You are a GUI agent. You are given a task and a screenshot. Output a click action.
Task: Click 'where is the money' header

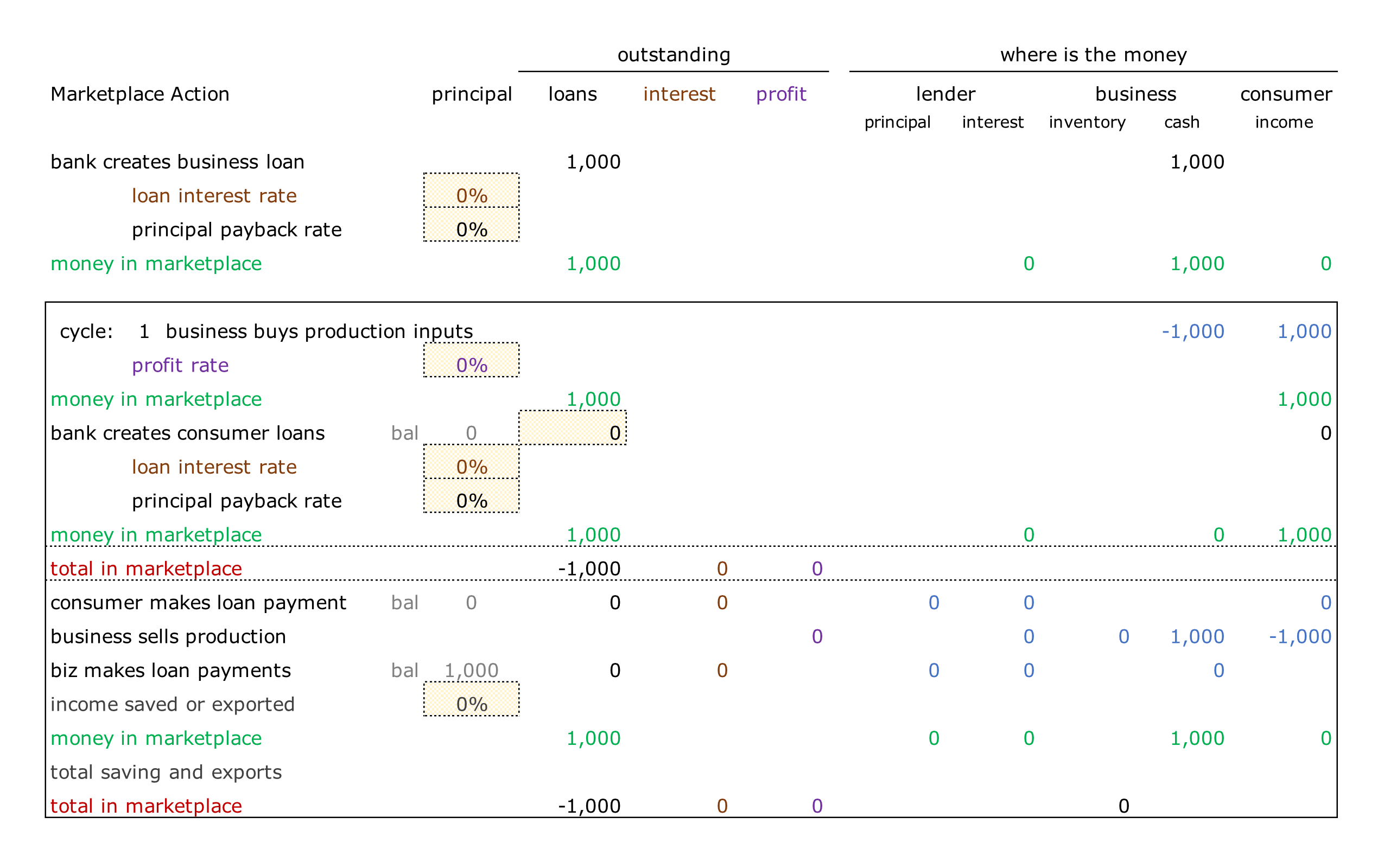[1093, 55]
